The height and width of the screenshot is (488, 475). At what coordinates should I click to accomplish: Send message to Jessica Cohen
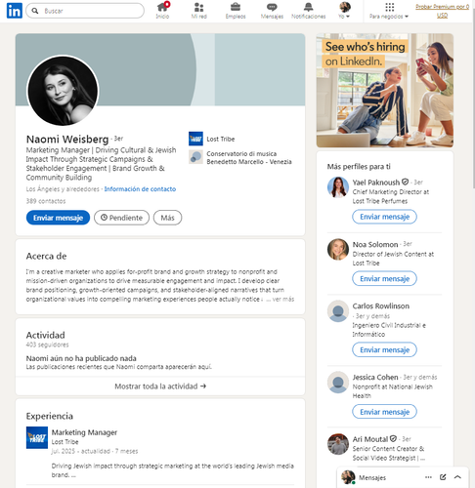pos(384,412)
